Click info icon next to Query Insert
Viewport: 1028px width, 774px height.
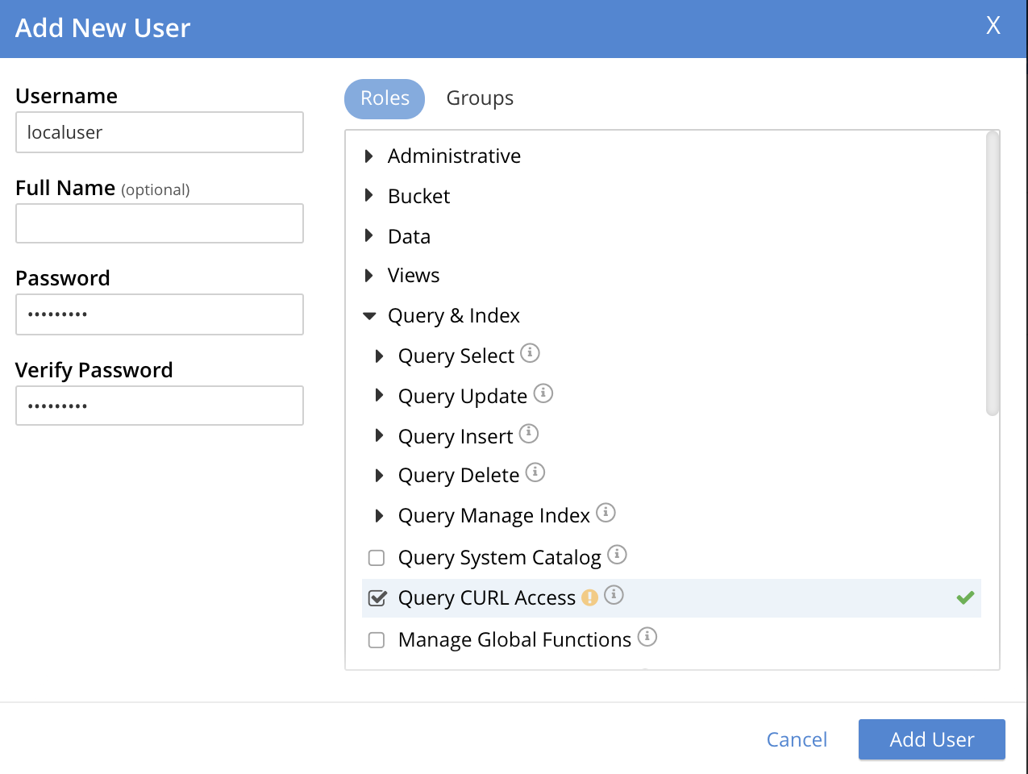pos(529,434)
